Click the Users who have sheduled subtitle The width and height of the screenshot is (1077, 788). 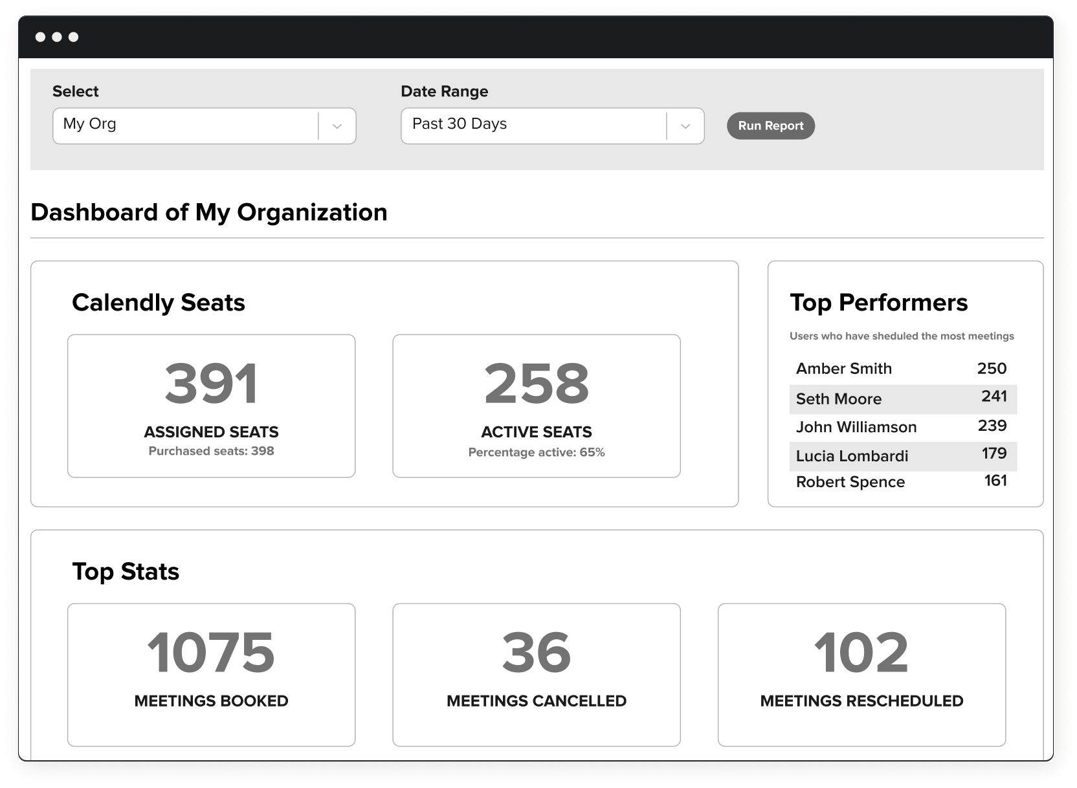coord(902,336)
